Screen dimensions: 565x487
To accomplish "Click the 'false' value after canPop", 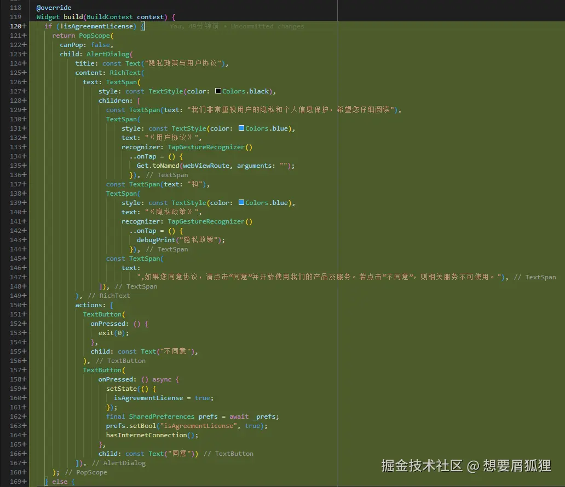I will [x=100, y=45].
